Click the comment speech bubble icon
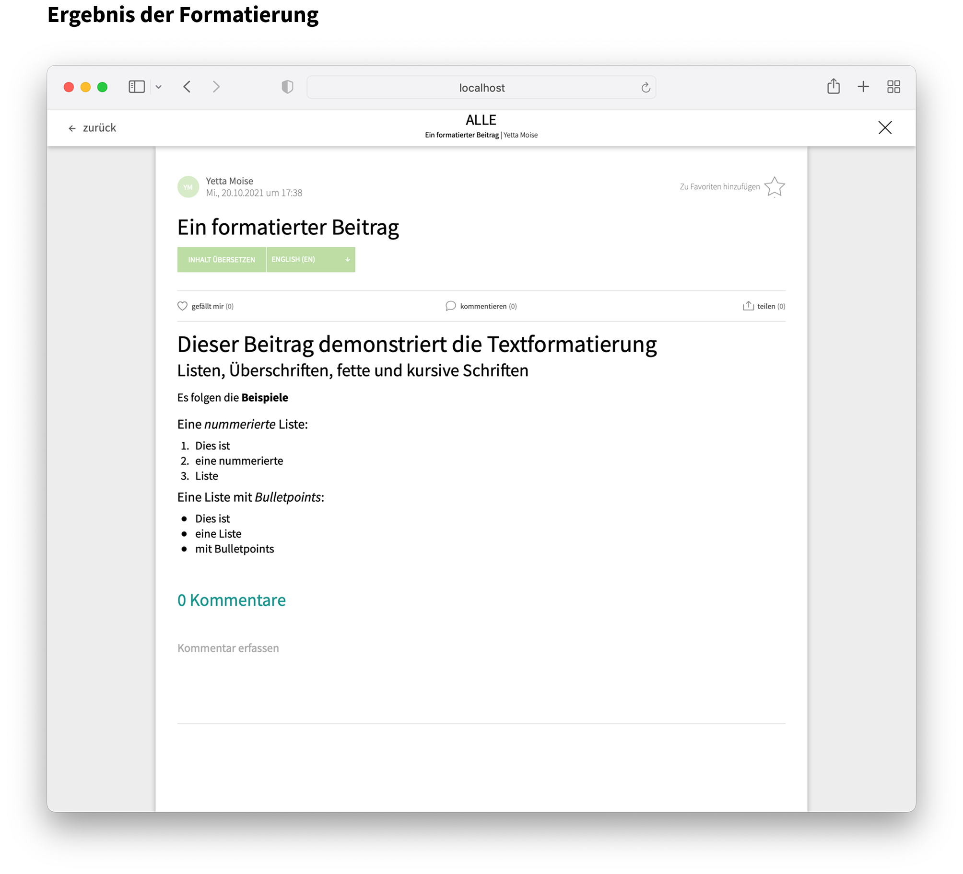 coord(450,306)
